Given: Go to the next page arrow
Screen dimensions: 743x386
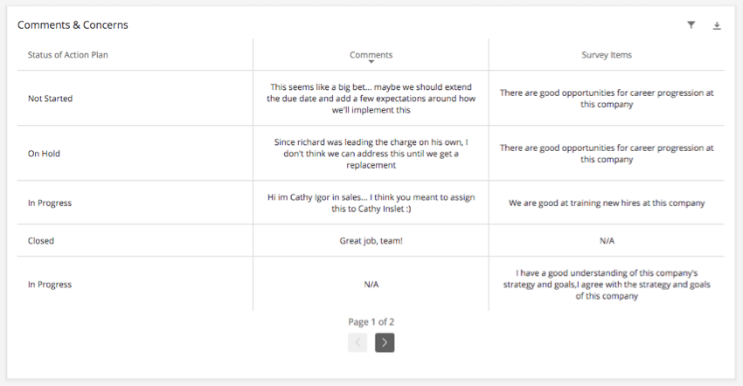Looking at the screenshot, I should click(x=385, y=342).
